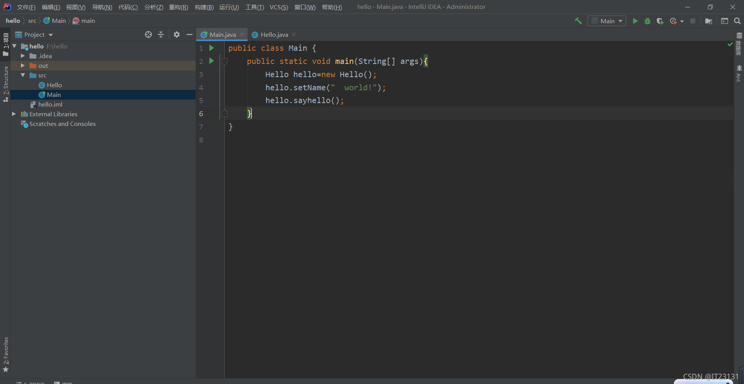This screenshot has width=744, height=384.
Task: Open the 视图(V) menu
Action: pos(76,7)
